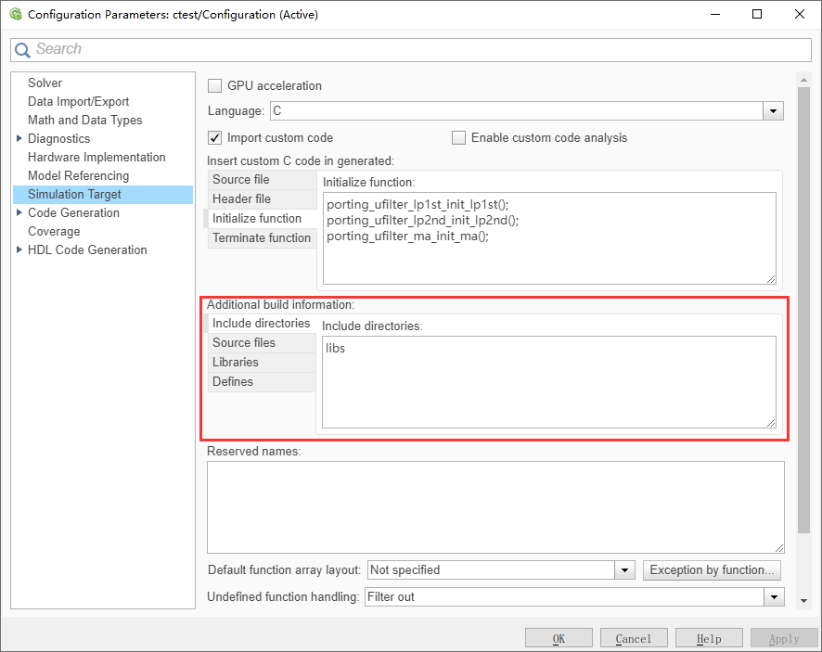Viewport: 822px width, 652px height.
Task: Click the Help button
Action: click(x=709, y=638)
